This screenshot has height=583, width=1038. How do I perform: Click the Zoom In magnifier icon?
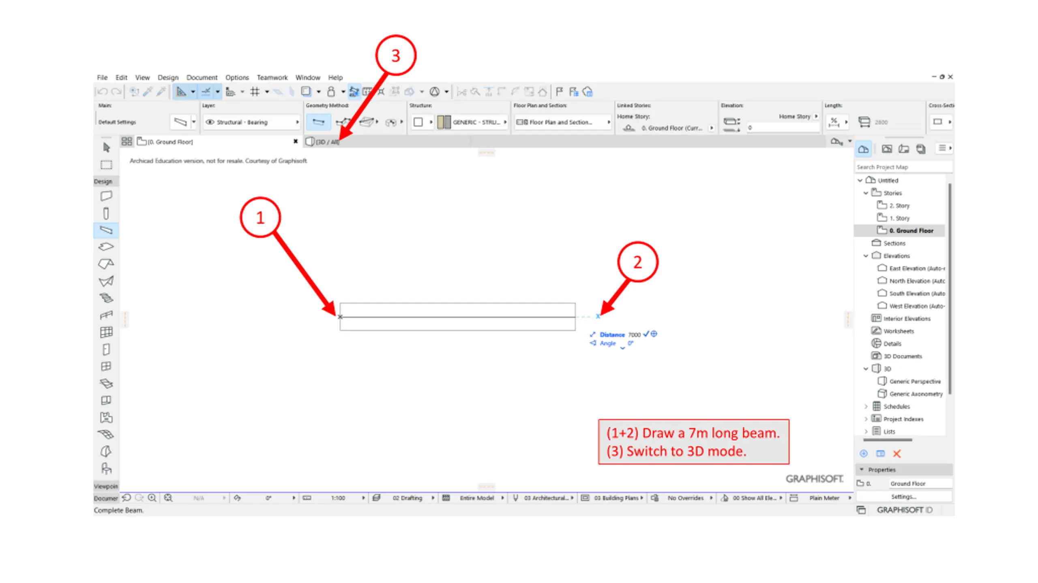point(152,498)
